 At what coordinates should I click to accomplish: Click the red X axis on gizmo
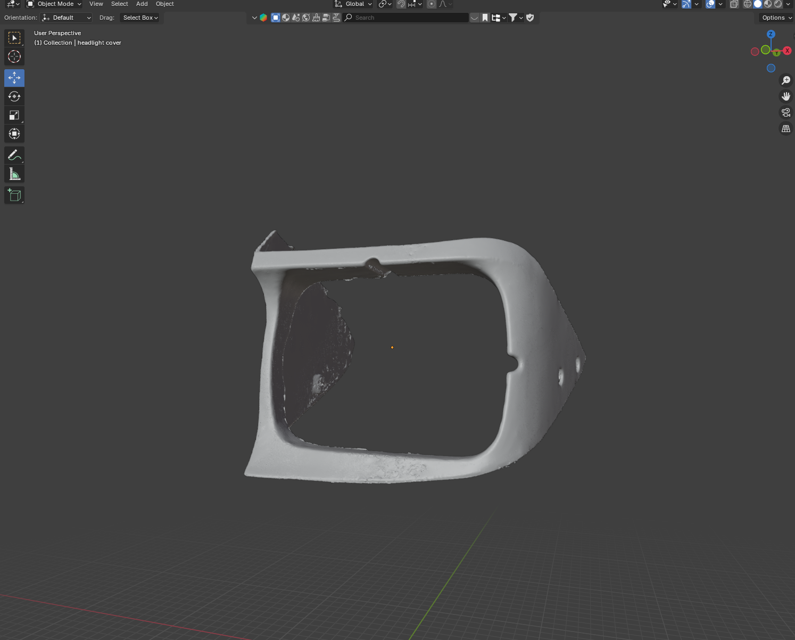pos(787,51)
